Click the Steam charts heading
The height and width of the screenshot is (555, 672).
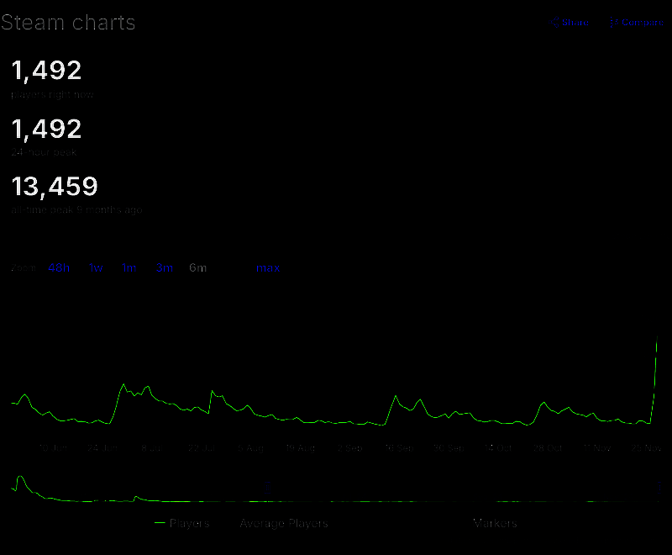coord(69,23)
